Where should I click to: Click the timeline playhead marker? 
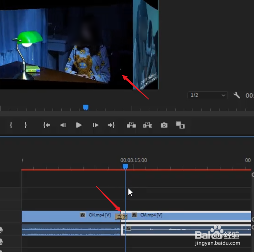pos(125,167)
